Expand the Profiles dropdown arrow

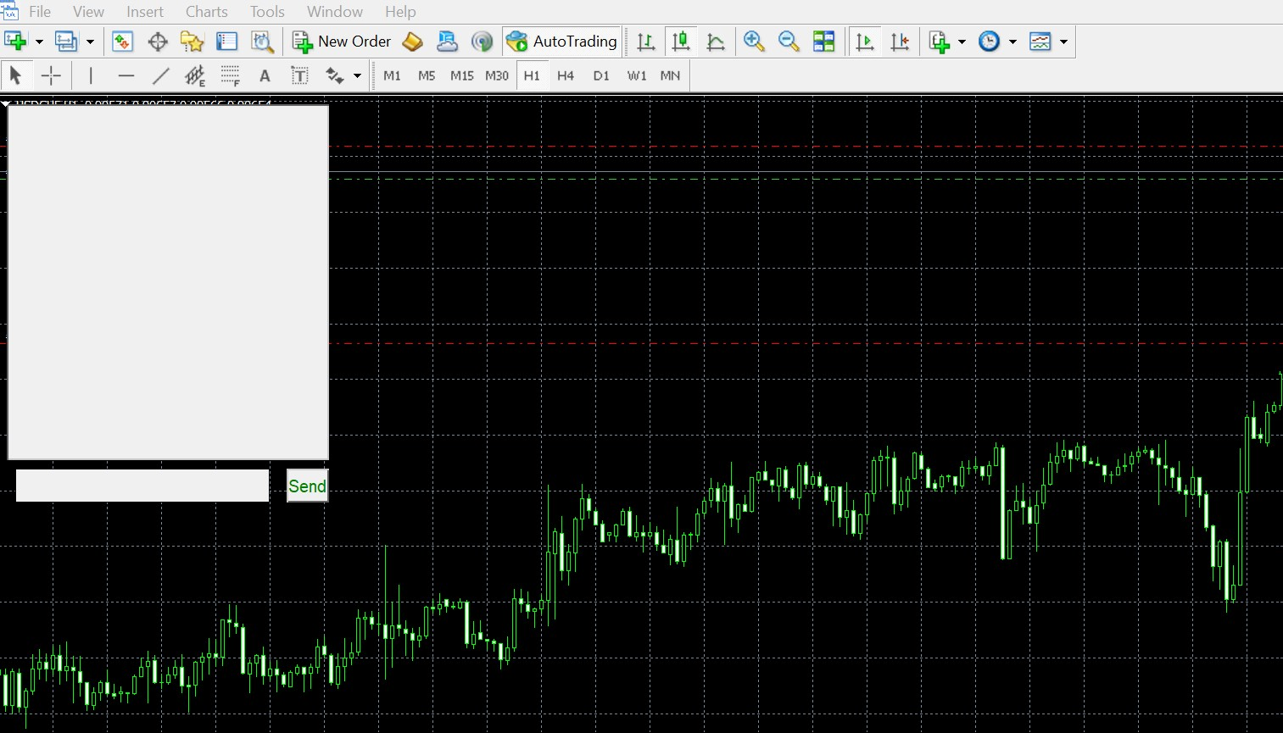(x=90, y=42)
